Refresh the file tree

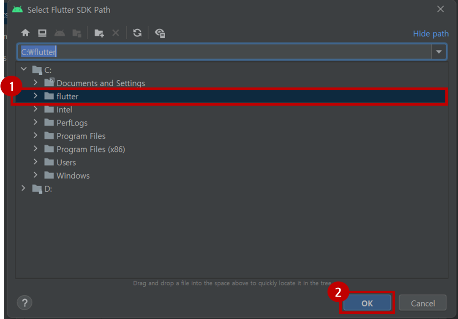click(137, 33)
